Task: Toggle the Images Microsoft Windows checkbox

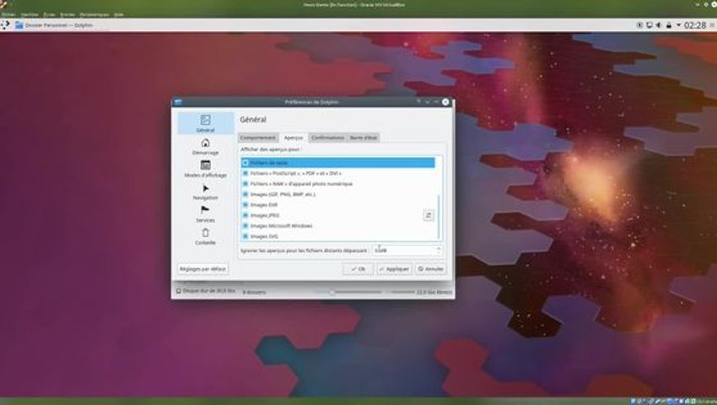Action: tap(245, 226)
